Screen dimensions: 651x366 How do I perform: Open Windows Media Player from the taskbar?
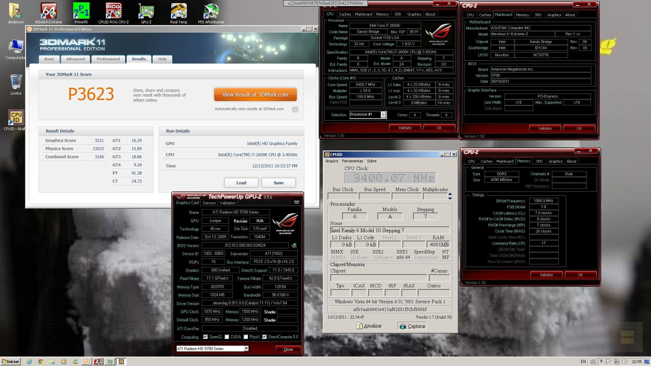point(64,362)
